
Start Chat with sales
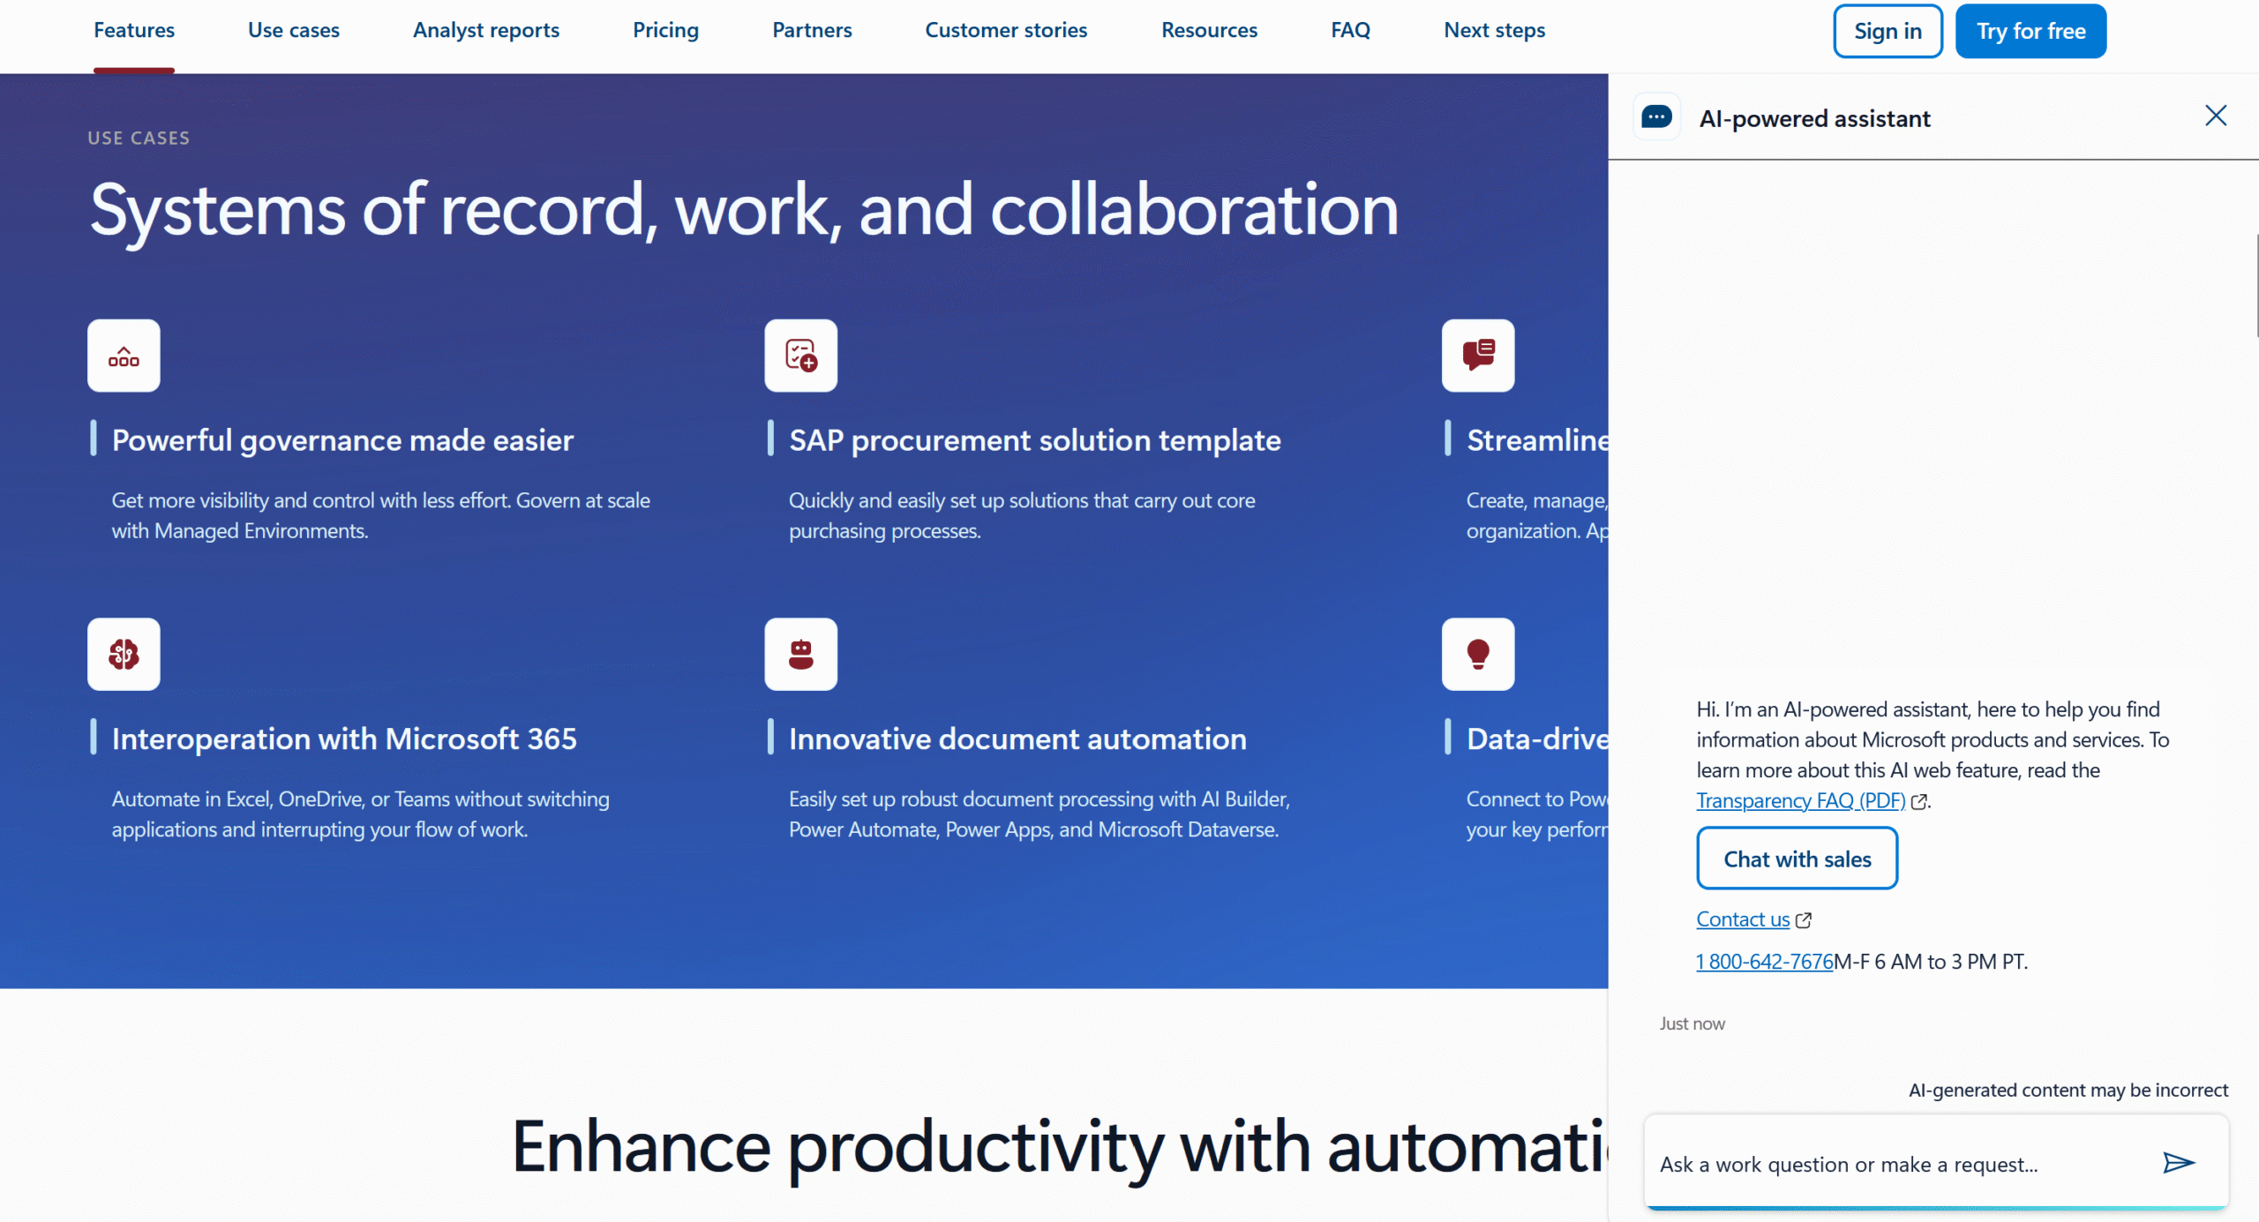click(1797, 858)
